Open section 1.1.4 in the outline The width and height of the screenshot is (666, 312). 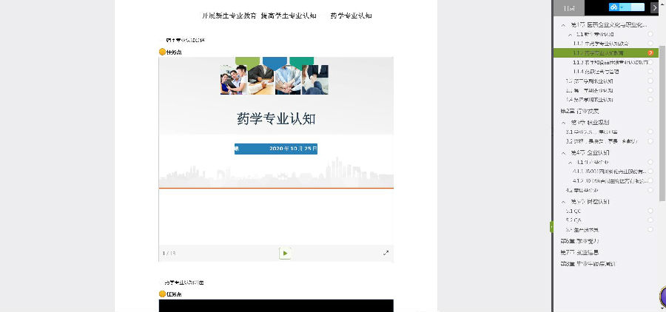[596, 72]
